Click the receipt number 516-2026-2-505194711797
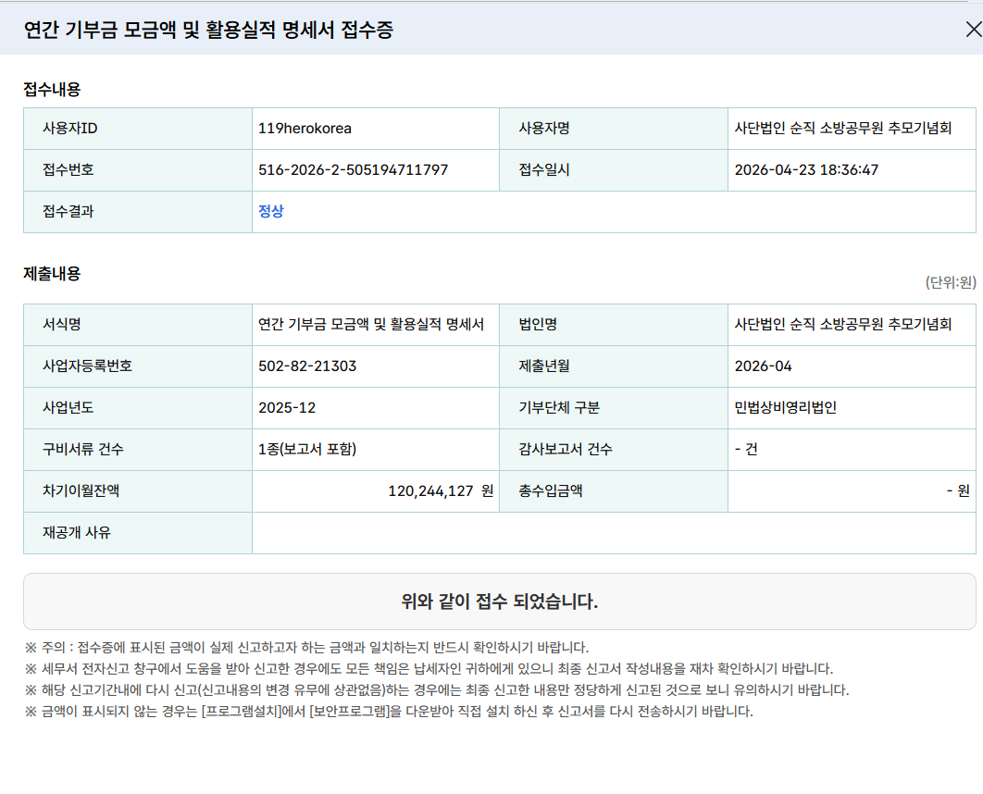This screenshot has width=983, height=794. coord(353,169)
